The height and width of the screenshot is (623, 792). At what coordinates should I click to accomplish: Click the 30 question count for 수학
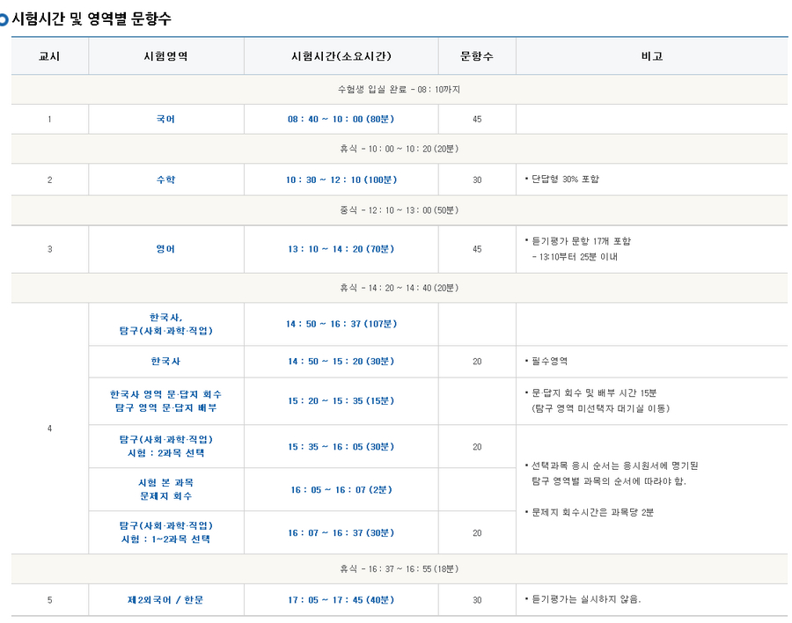[477, 180]
